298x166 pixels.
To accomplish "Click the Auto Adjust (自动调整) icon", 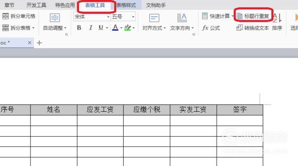I will (x=55, y=18).
